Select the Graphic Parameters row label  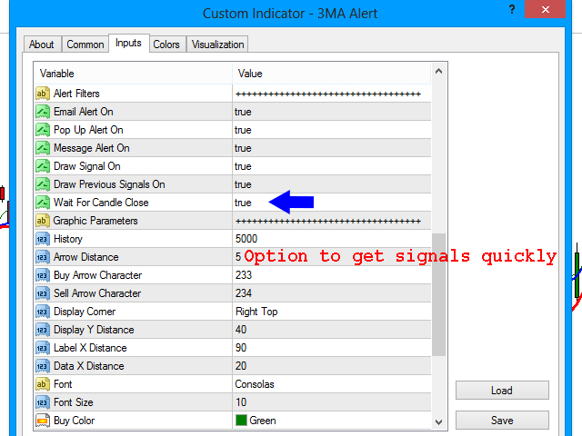95,221
